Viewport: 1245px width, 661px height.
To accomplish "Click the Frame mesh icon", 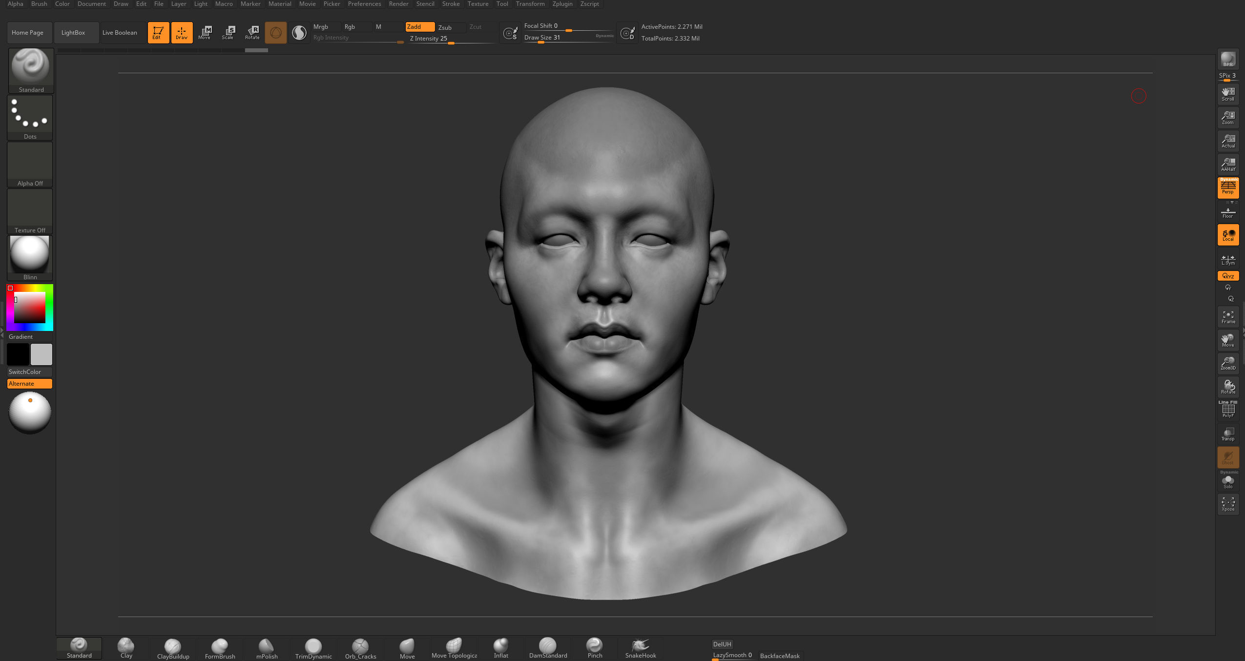I will (x=1228, y=316).
